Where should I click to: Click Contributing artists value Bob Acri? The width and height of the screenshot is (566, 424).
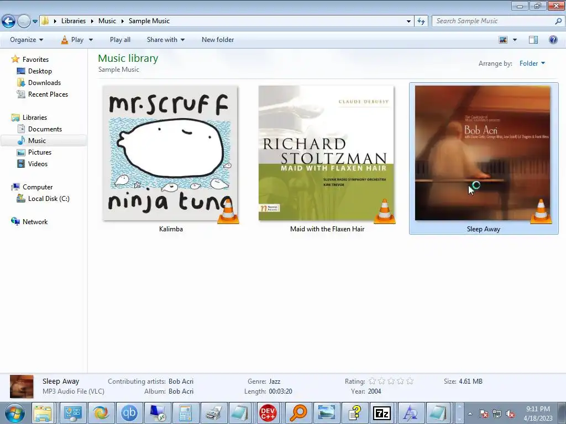(181, 381)
